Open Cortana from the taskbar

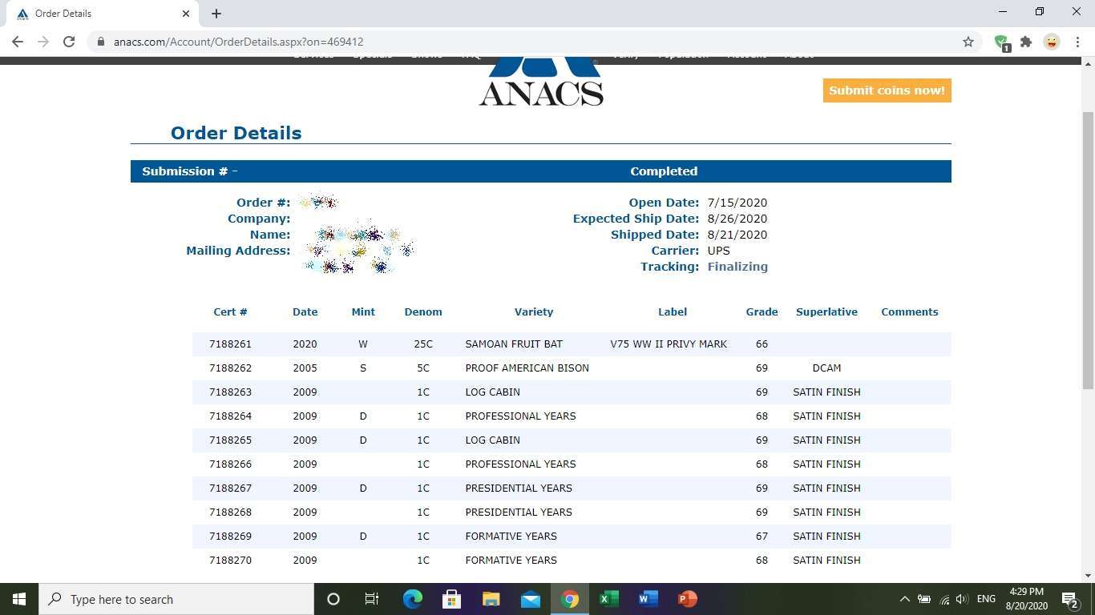pos(333,599)
